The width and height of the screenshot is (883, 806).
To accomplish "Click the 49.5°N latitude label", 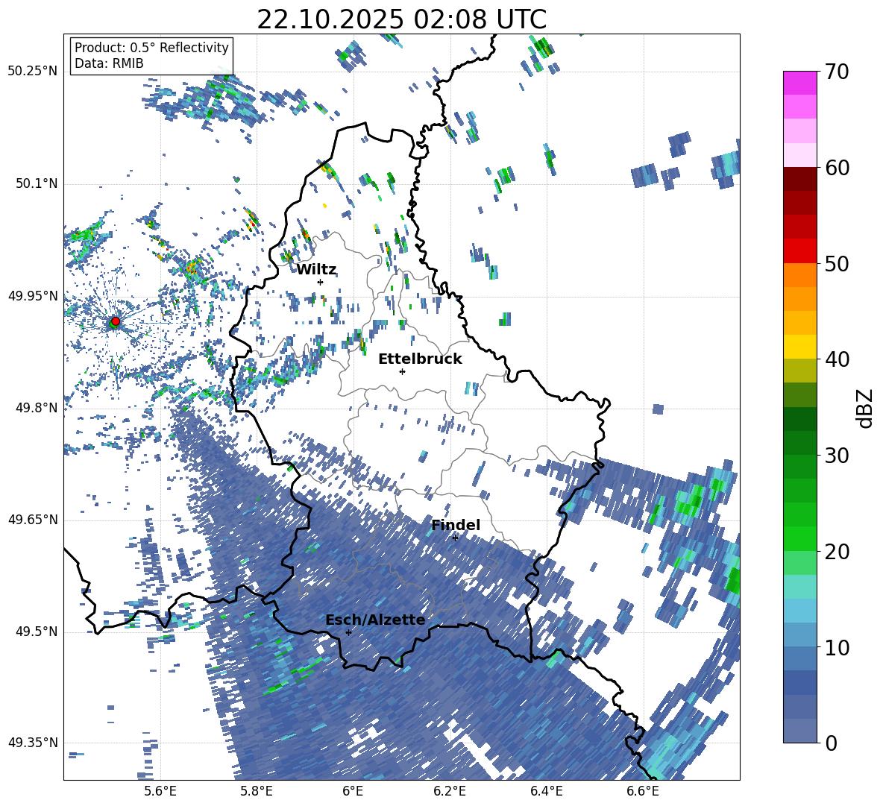I will click(x=37, y=632).
